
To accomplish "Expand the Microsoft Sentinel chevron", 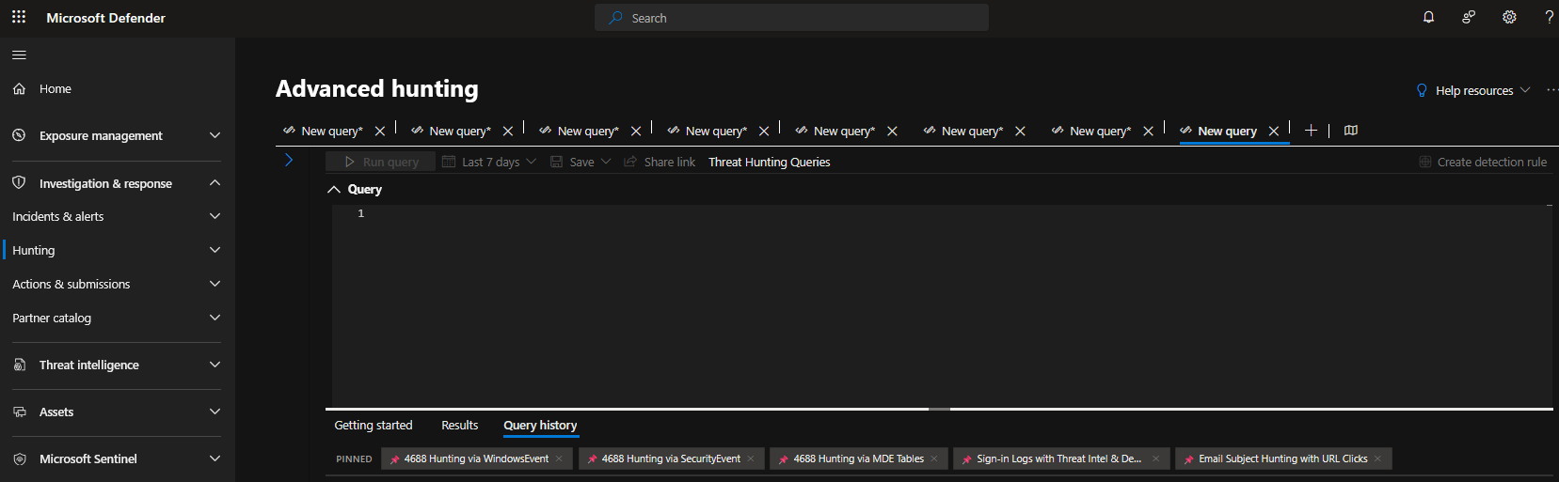I will point(215,459).
